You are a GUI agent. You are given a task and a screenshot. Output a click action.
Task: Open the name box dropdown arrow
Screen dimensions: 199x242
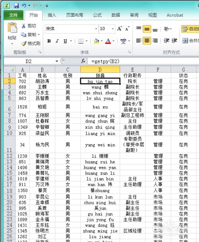57,61
